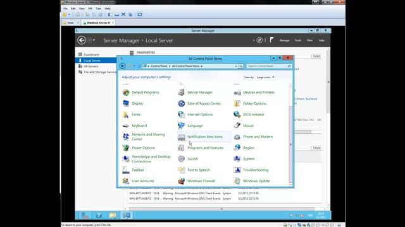Click Properties TASKS button

(x=316, y=56)
